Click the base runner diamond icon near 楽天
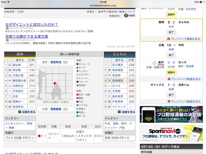Screen dimensions: 206x154 pyautogui.click(x=154, y=63)
